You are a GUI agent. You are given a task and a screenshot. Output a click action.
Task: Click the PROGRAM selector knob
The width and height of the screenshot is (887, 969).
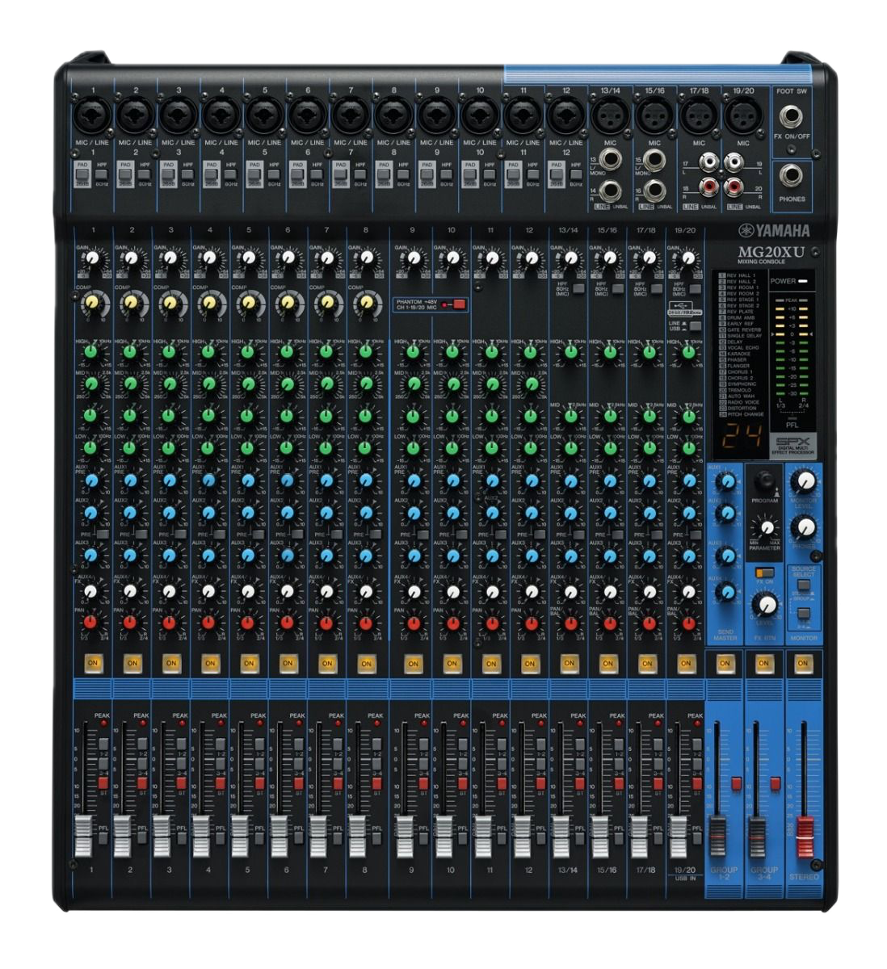click(x=763, y=482)
